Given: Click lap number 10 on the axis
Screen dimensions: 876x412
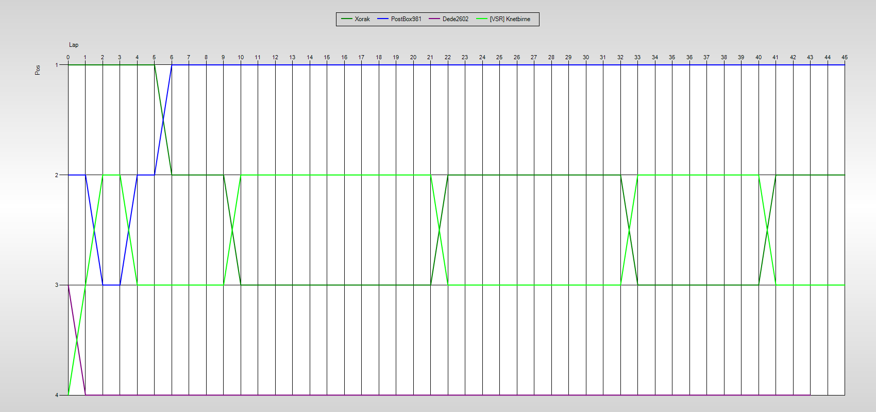Looking at the screenshot, I should click(x=241, y=57).
